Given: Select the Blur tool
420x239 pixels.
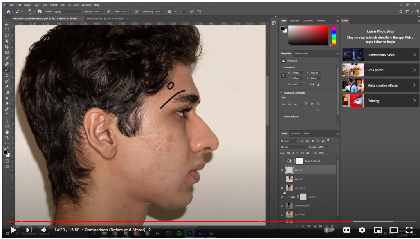Looking at the screenshot, I should pyautogui.click(x=7, y=98).
